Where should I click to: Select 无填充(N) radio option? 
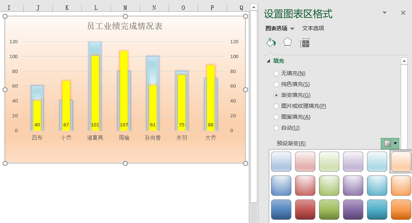point(276,73)
